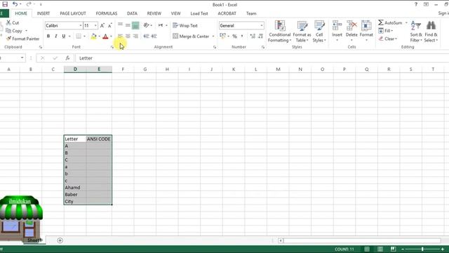Click AutoSum button
This screenshot has width=449, height=253.
pos(391,22)
